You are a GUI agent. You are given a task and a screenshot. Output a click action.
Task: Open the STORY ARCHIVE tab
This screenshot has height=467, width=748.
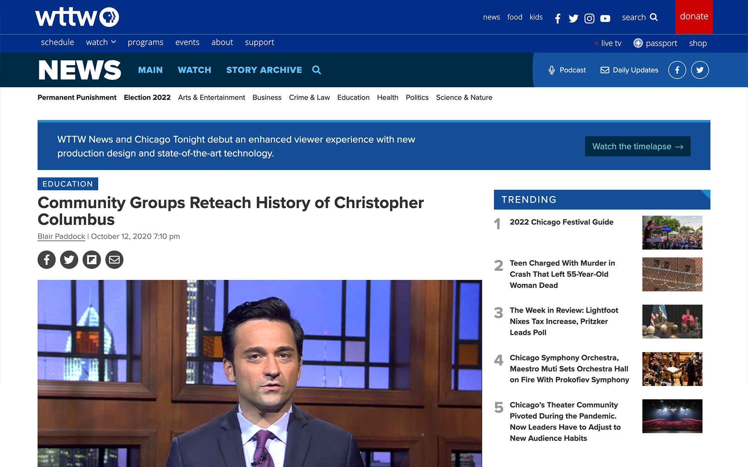[264, 70]
